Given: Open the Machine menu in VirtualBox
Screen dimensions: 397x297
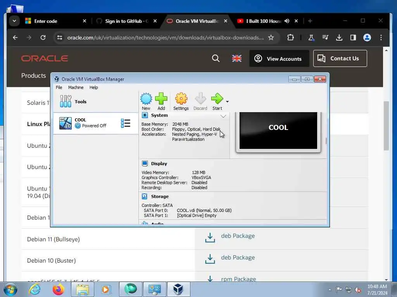Looking at the screenshot, I should pos(76,87).
